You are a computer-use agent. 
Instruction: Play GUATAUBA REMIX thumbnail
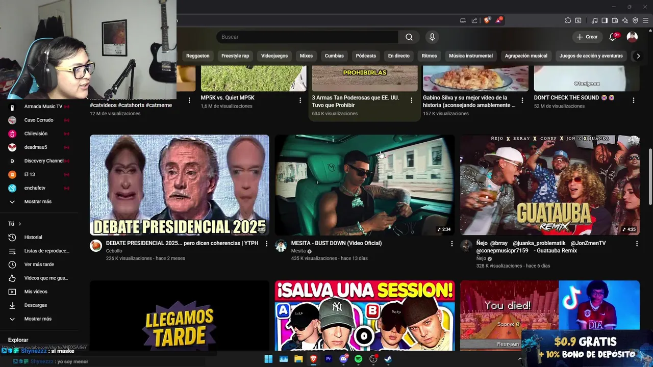(x=550, y=185)
